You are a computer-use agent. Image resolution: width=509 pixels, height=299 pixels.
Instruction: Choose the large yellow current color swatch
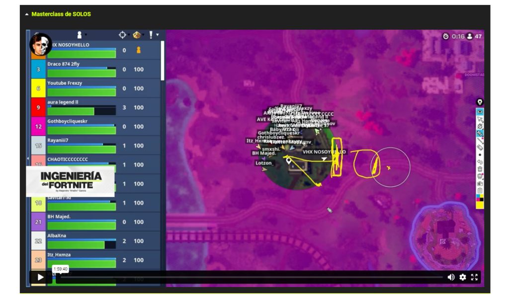tap(480, 205)
